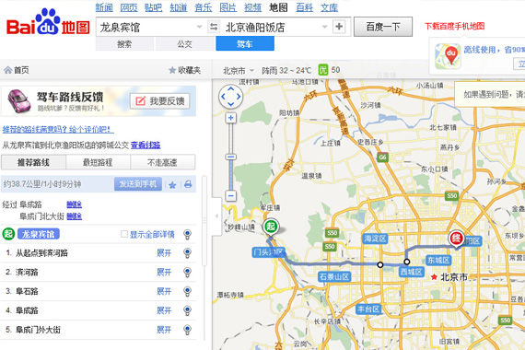The image size is (525, 350).
Task: Select 不走高速 route option
Action: coord(162,162)
